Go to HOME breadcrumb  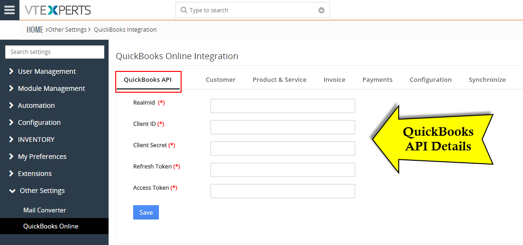(x=35, y=30)
